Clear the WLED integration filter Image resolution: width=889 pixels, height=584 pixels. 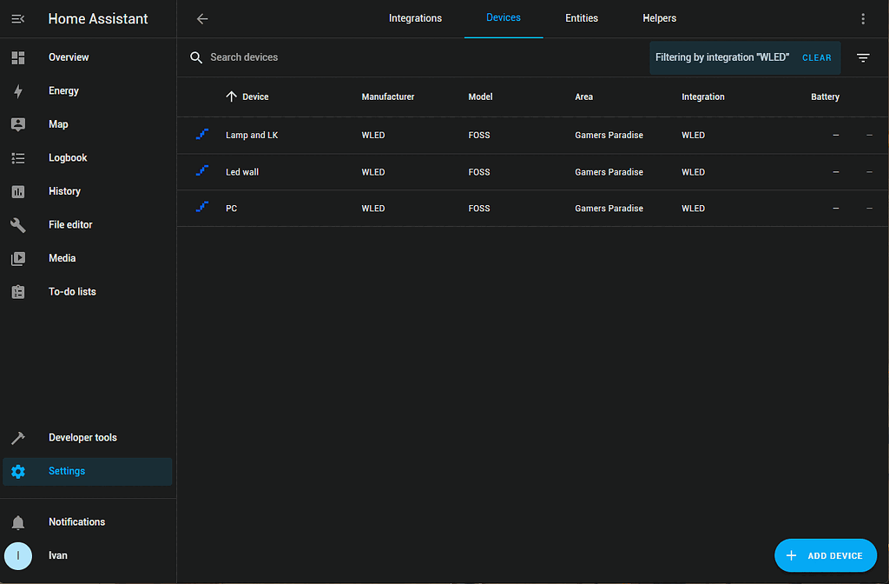click(817, 56)
